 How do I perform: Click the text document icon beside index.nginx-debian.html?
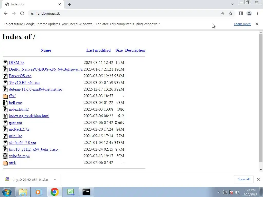click(5, 116)
